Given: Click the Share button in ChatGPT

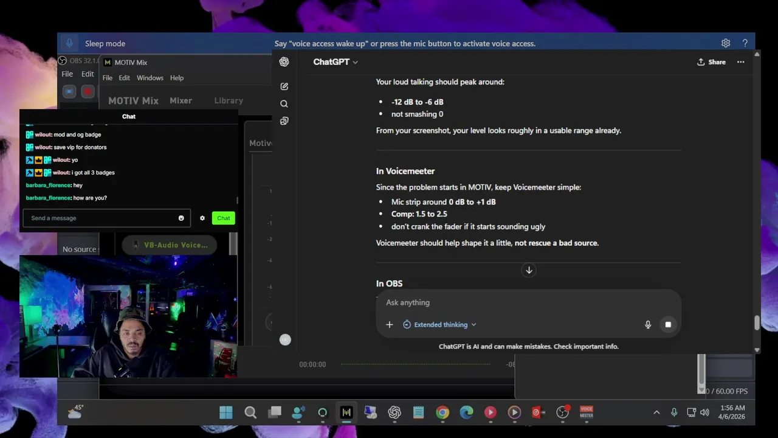Looking at the screenshot, I should click(x=711, y=62).
